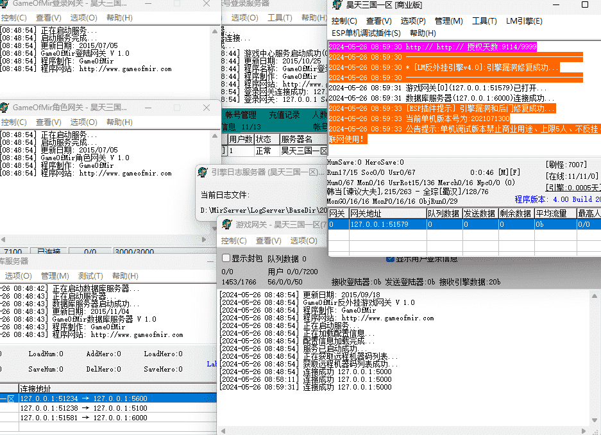Click the 已连接 status bar entry
The width and height of the screenshot is (601, 435).
point(48,252)
